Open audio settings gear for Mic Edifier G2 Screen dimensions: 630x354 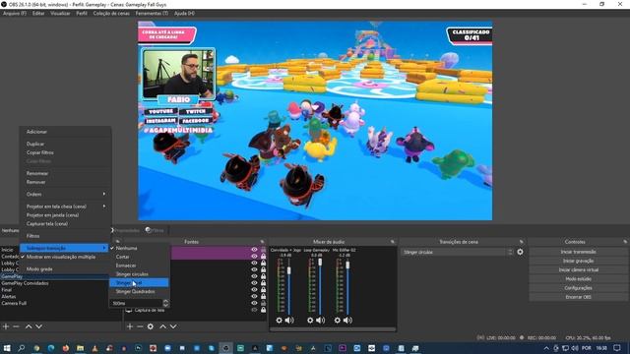(x=337, y=321)
